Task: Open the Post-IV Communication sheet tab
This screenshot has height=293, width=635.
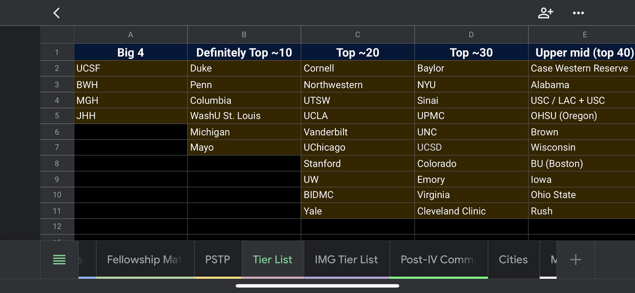Action: pyautogui.click(x=439, y=260)
